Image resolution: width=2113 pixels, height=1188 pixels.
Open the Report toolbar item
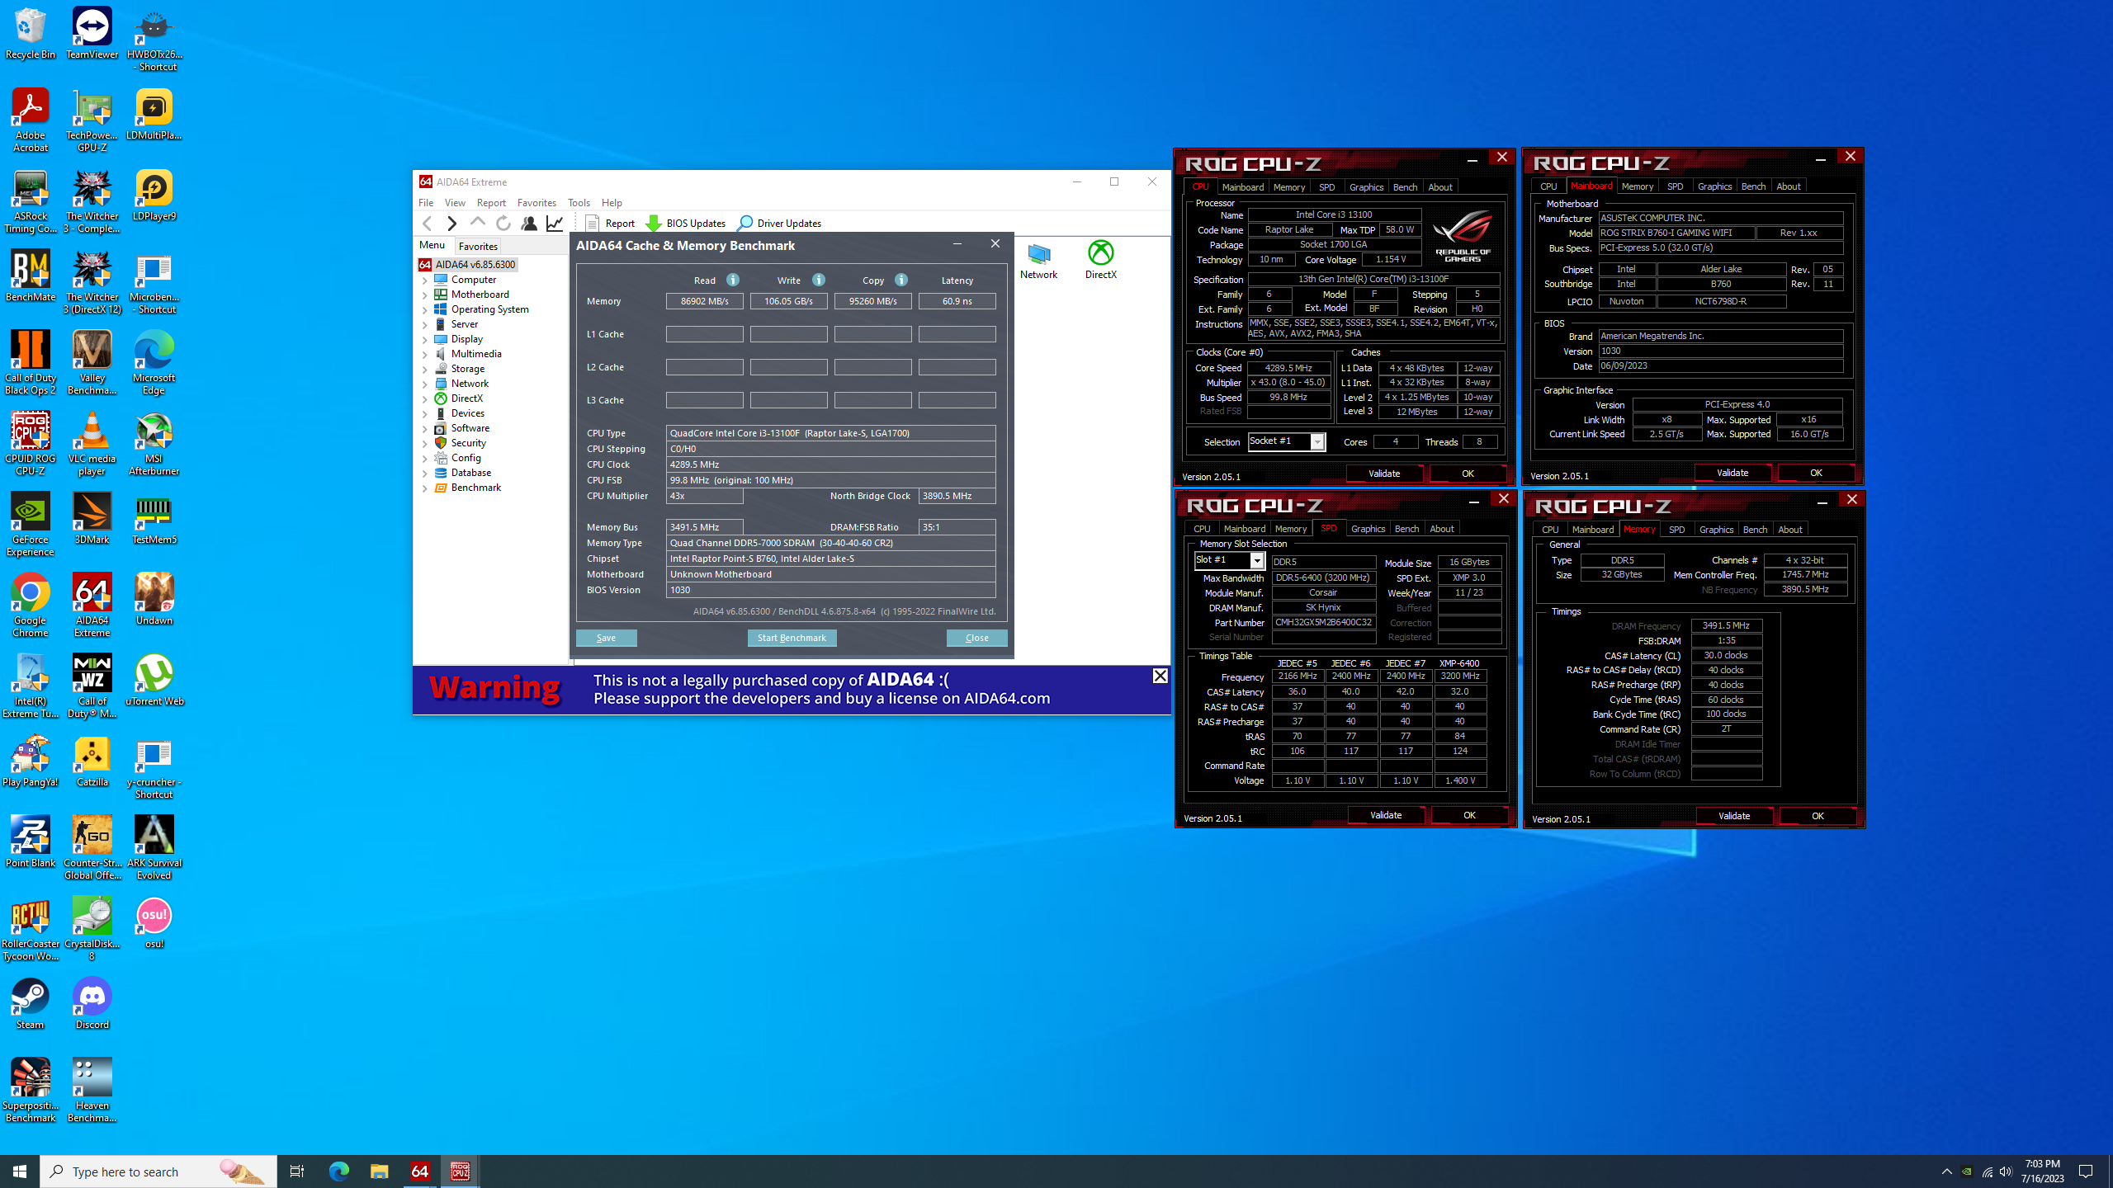[x=610, y=223]
